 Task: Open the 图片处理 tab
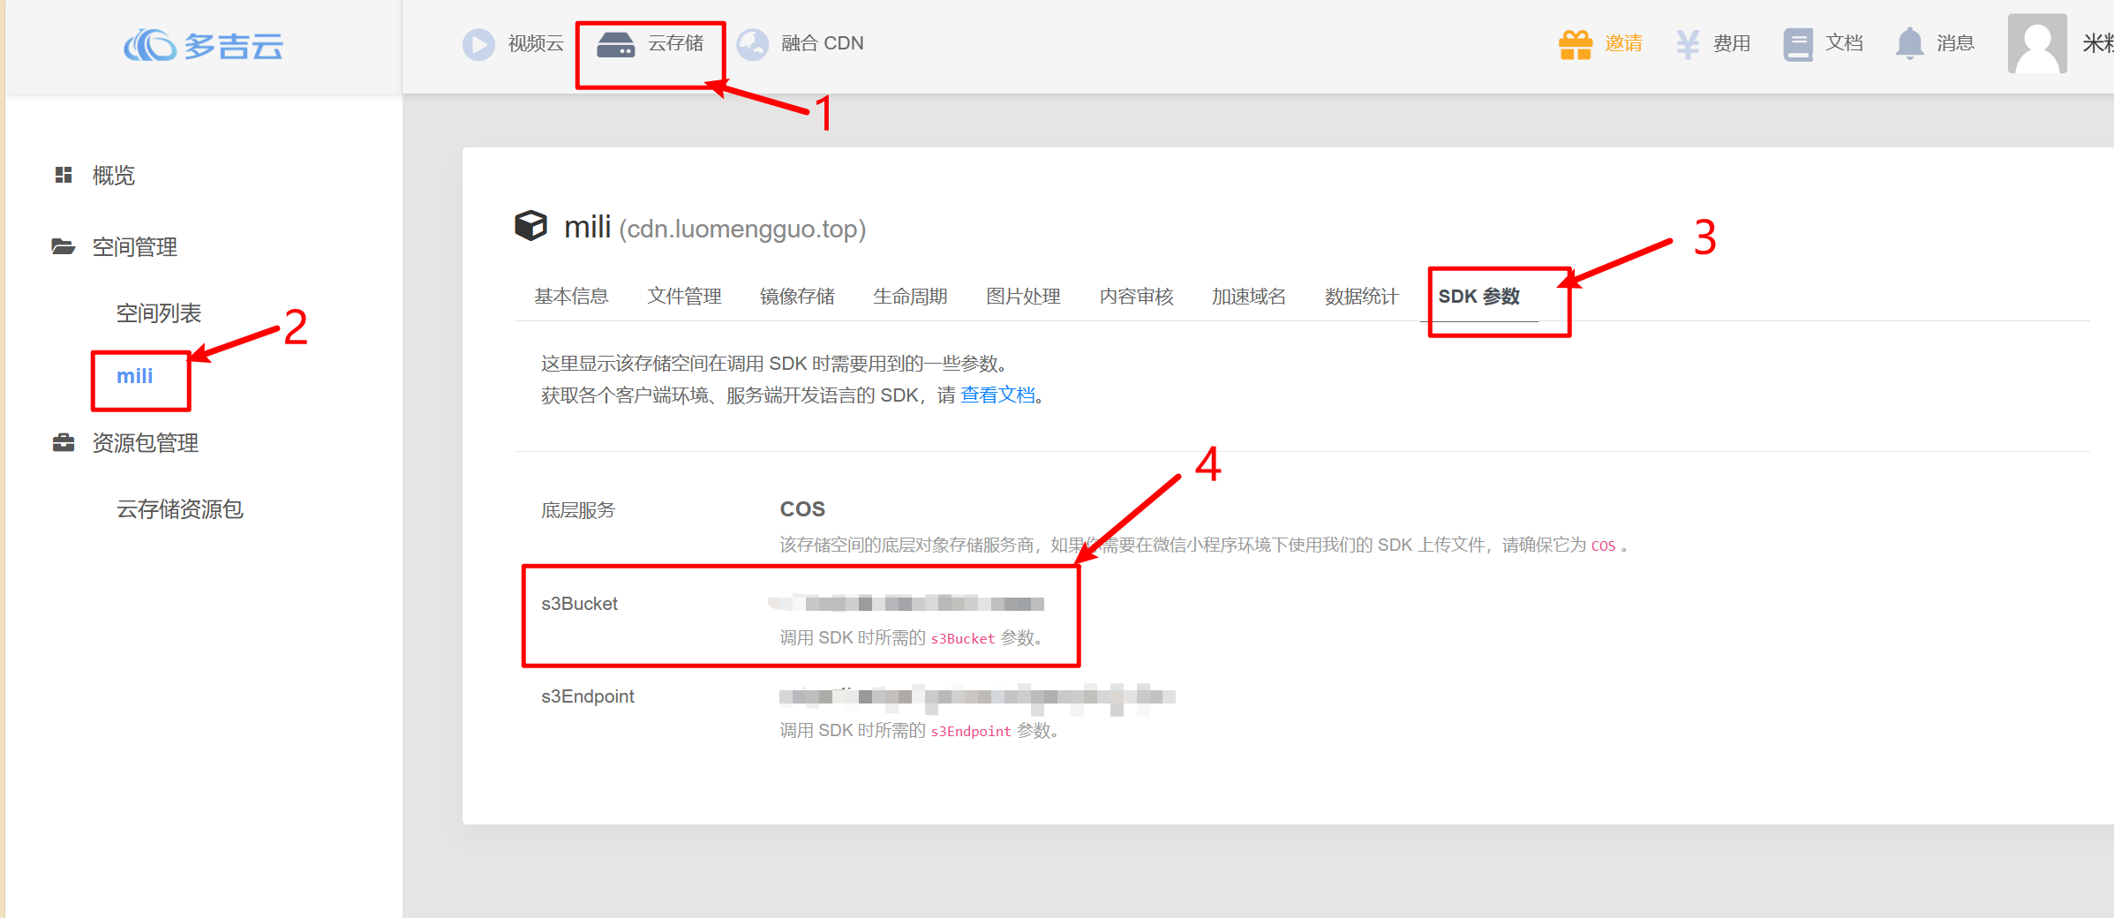pyautogui.click(x=1023, y=297)
